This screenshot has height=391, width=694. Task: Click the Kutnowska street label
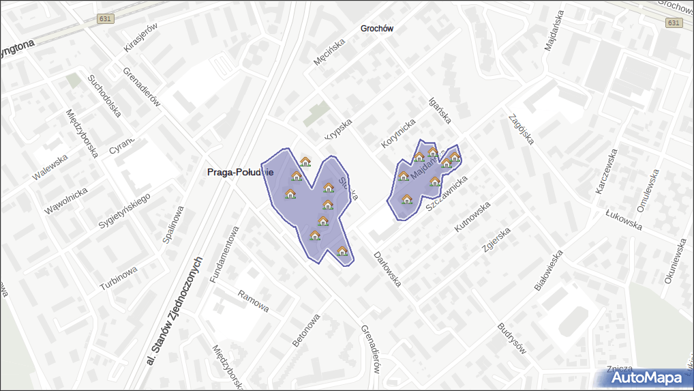pyautogui.click(x=473, y=218)
